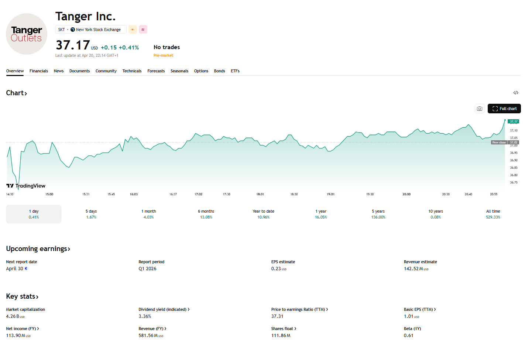525x340 pixels.
Task: Open the News tab
Action: click(59, 71)
